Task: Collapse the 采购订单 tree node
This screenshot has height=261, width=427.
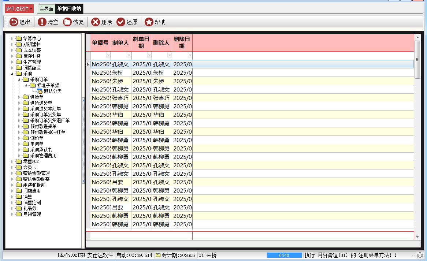Action: point(19,79)
